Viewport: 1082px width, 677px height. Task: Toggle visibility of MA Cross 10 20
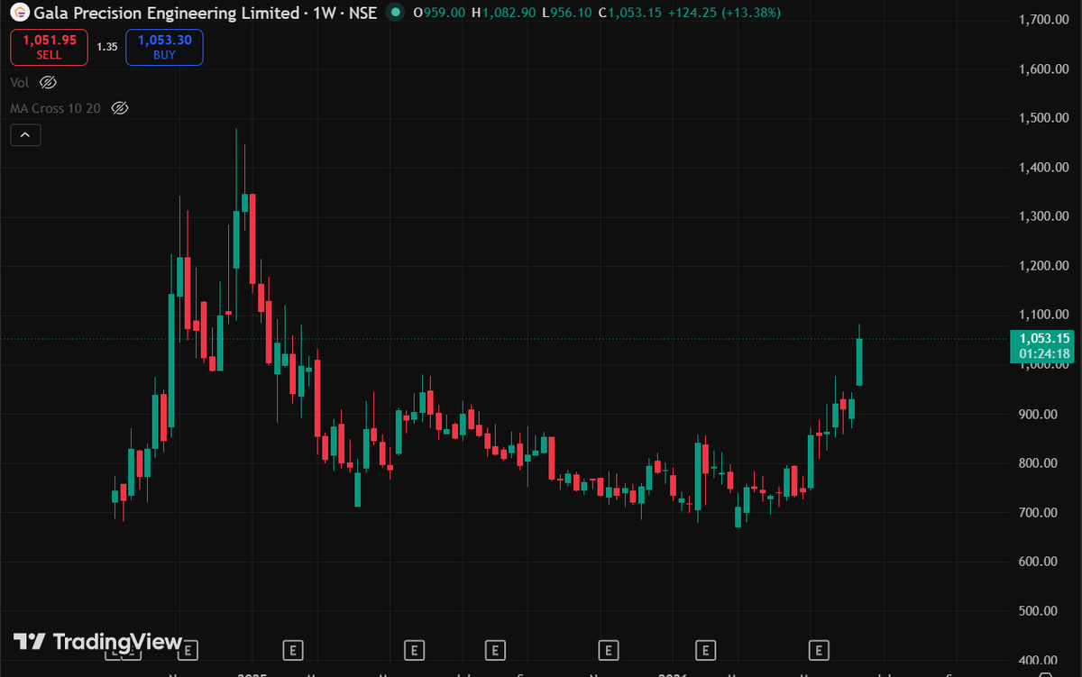(x=119, y=108)
